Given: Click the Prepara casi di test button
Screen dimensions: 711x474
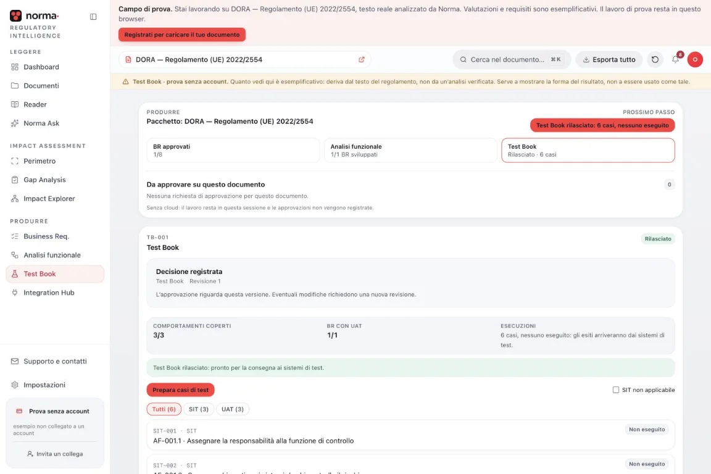Looking at the screenshot, I should (180, 390).
